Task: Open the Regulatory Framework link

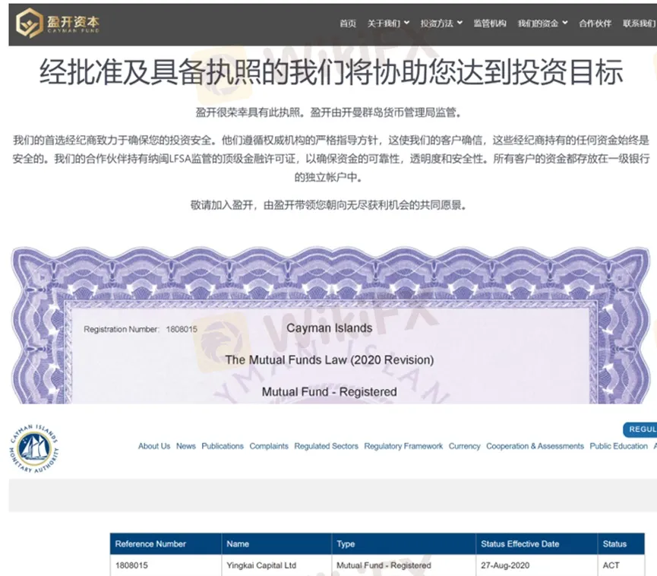Action: point(403,446)
